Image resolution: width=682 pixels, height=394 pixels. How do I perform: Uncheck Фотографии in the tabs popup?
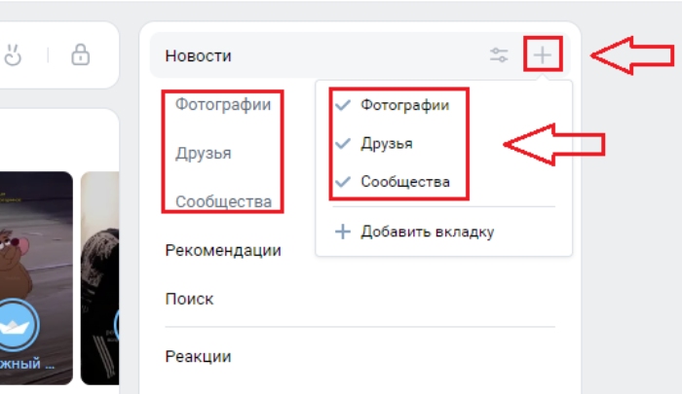pos(342,105)
